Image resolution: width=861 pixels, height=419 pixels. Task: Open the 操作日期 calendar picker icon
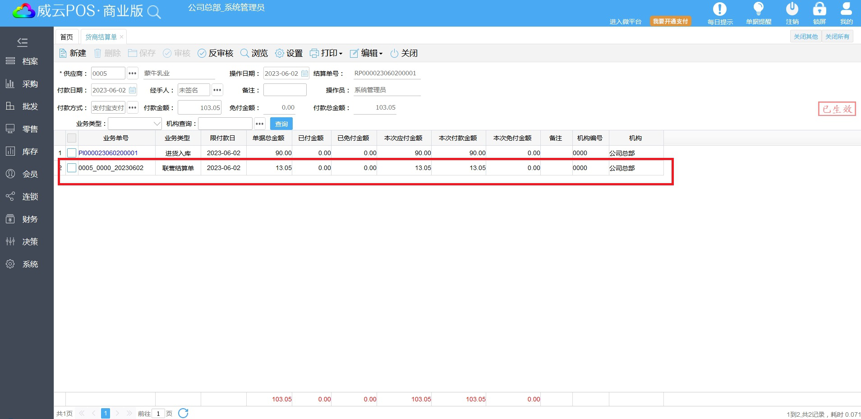click(x=304, y=74)
